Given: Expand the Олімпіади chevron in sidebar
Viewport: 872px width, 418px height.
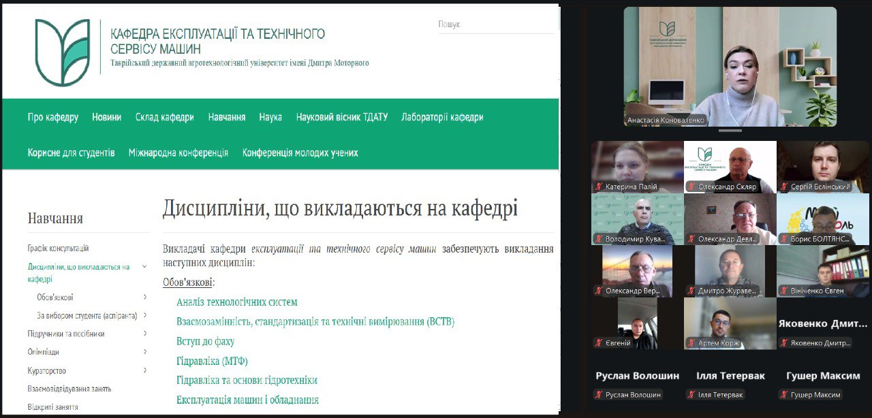Looking at the screenshot, I should [145, 352].
